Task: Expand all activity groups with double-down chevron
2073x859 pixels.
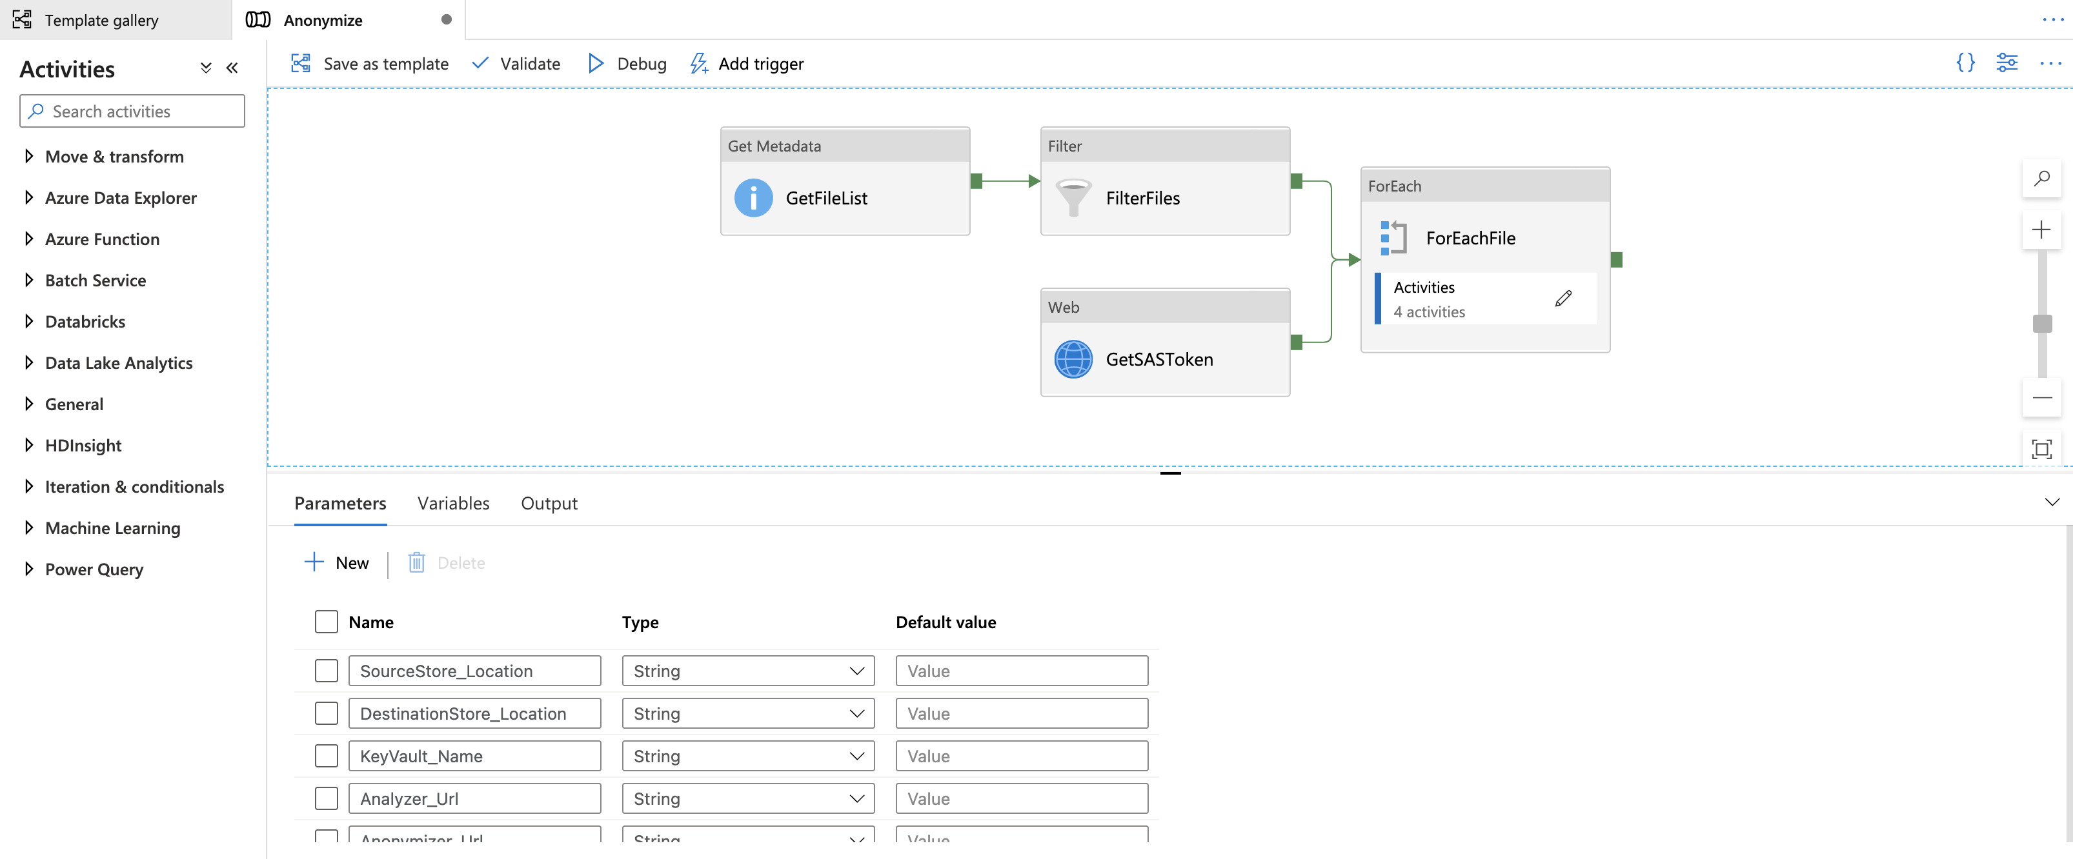Action: click(x=206, y=68)
